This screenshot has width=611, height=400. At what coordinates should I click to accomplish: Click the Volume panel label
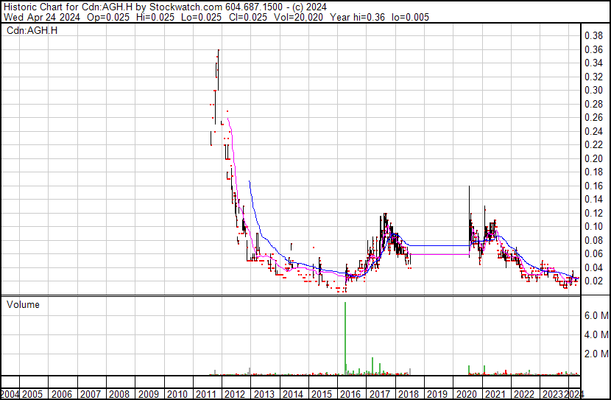click(x=23, y=304)
